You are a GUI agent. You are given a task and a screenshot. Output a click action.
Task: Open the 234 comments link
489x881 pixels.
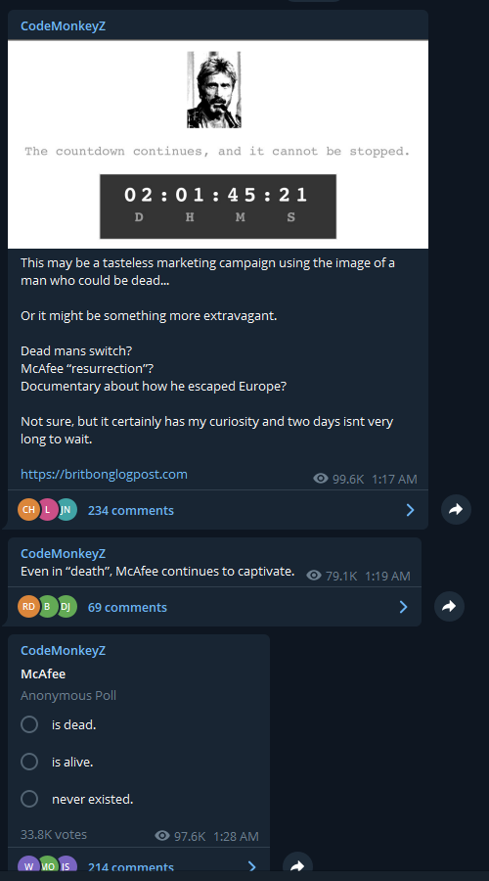(131, 510)
